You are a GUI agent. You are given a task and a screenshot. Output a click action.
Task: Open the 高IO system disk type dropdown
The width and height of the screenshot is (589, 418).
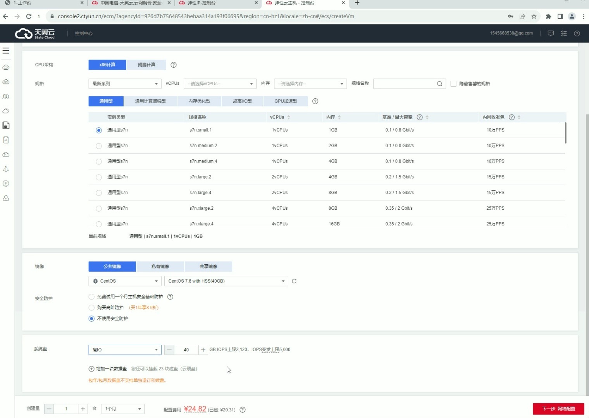(x=125, y=350)
